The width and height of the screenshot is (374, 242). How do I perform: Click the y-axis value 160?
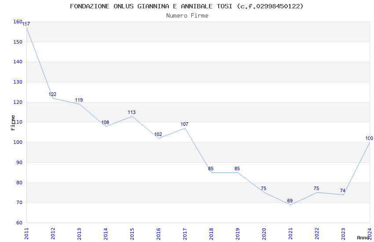[x=18, y=22]
